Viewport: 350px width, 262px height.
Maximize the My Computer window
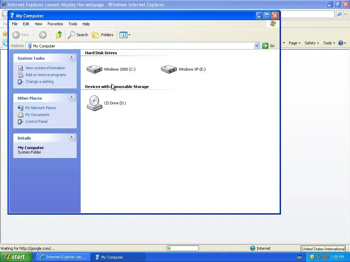tap(267, 15)
